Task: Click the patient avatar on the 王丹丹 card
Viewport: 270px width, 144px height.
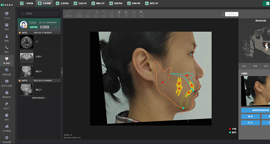Action: pyautogui.click(x=23, y=25)
